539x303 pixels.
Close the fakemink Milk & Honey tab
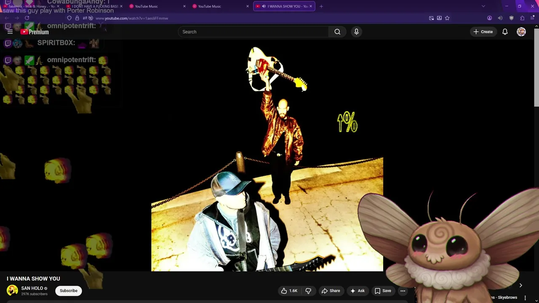pyautogui.click(x=58, y=6)
